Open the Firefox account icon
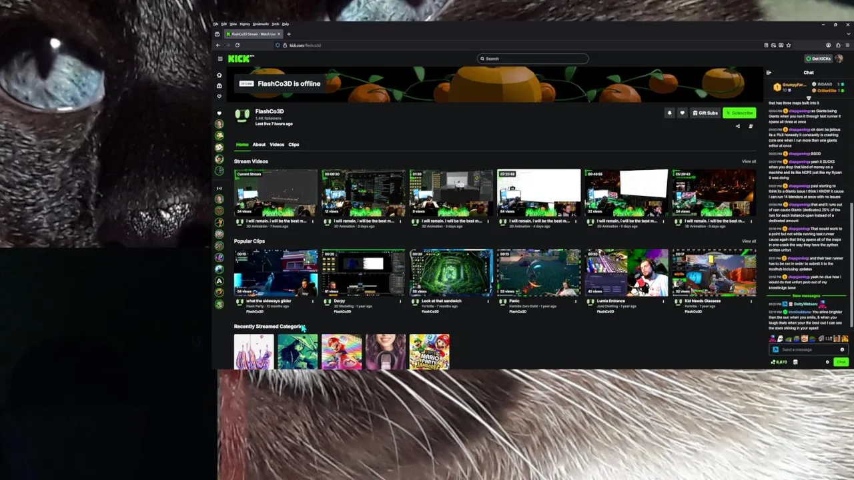 click(x=829, y=45)
